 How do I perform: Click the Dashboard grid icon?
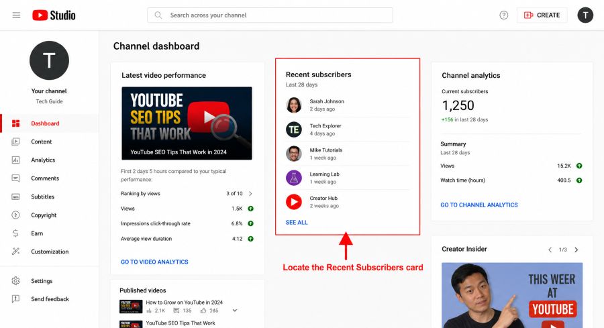[x=16, y=123]
